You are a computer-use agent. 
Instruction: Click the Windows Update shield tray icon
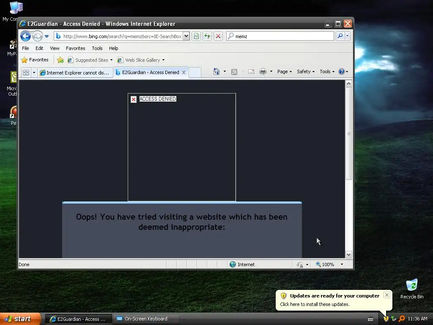pyautogui.click(x=386, y=319)
